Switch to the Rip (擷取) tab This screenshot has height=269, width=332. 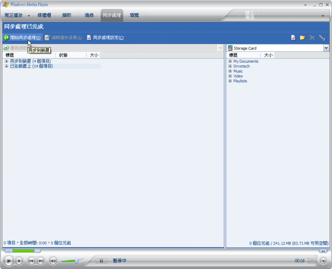point(67,15)
